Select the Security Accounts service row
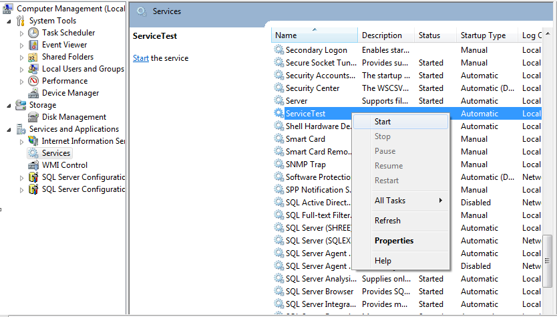The image size is (557, 317). 407,76
